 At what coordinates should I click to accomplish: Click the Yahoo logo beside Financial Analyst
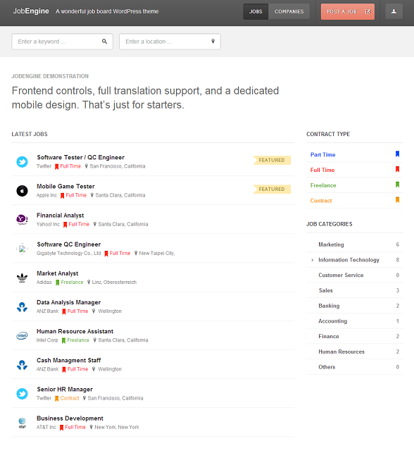[x=22, y=220]
